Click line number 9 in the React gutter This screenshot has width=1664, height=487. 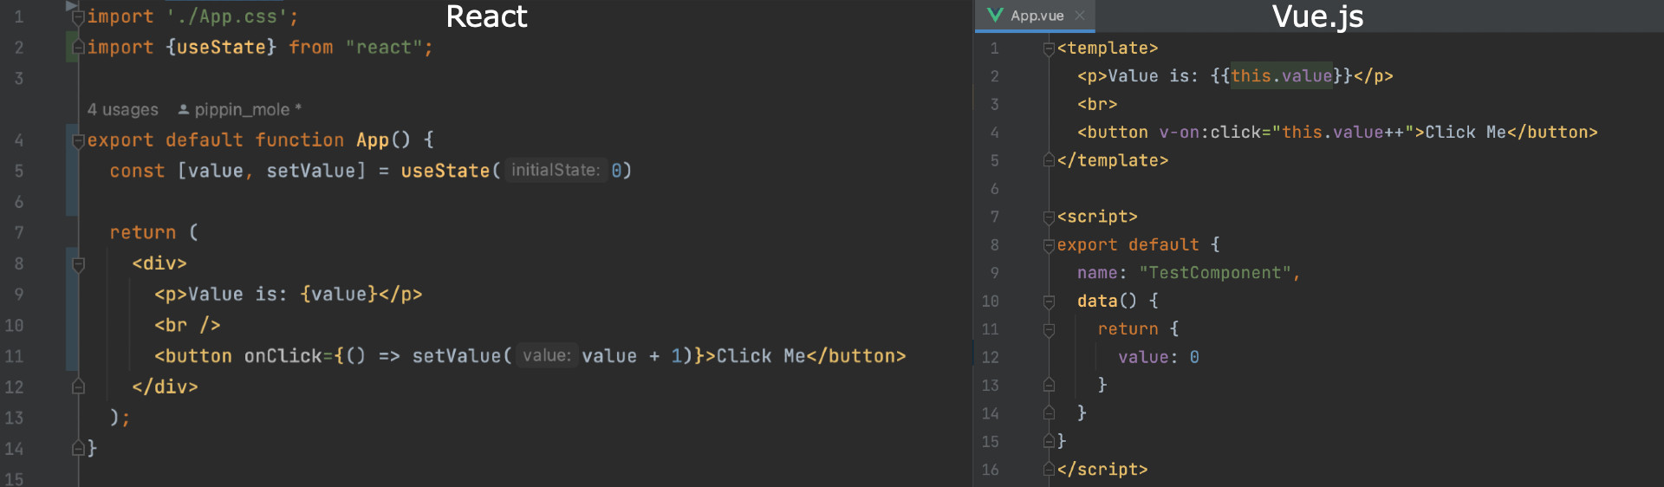pos(18,295)
